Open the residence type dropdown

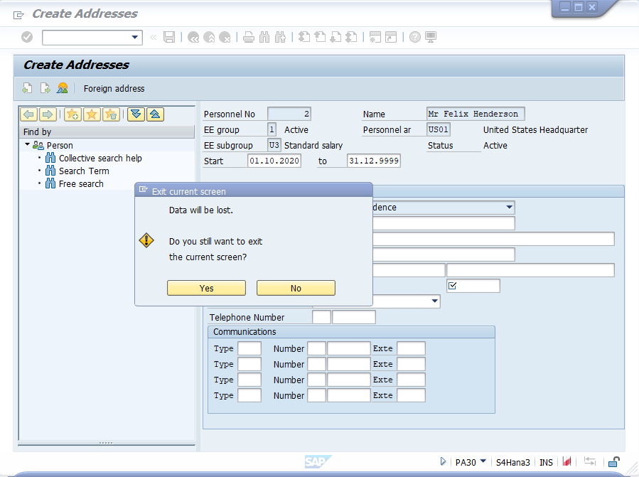click(510, 207)
